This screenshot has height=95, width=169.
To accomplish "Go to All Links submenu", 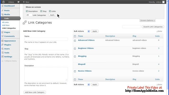I will pos(5,22).
